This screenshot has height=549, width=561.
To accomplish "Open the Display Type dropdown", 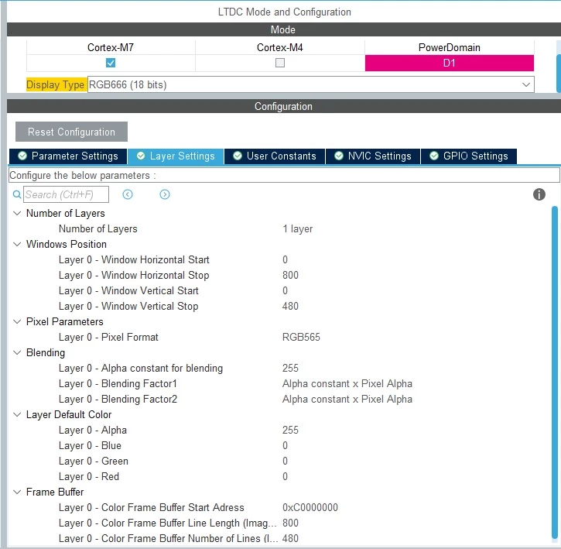I will click(310, 85).
